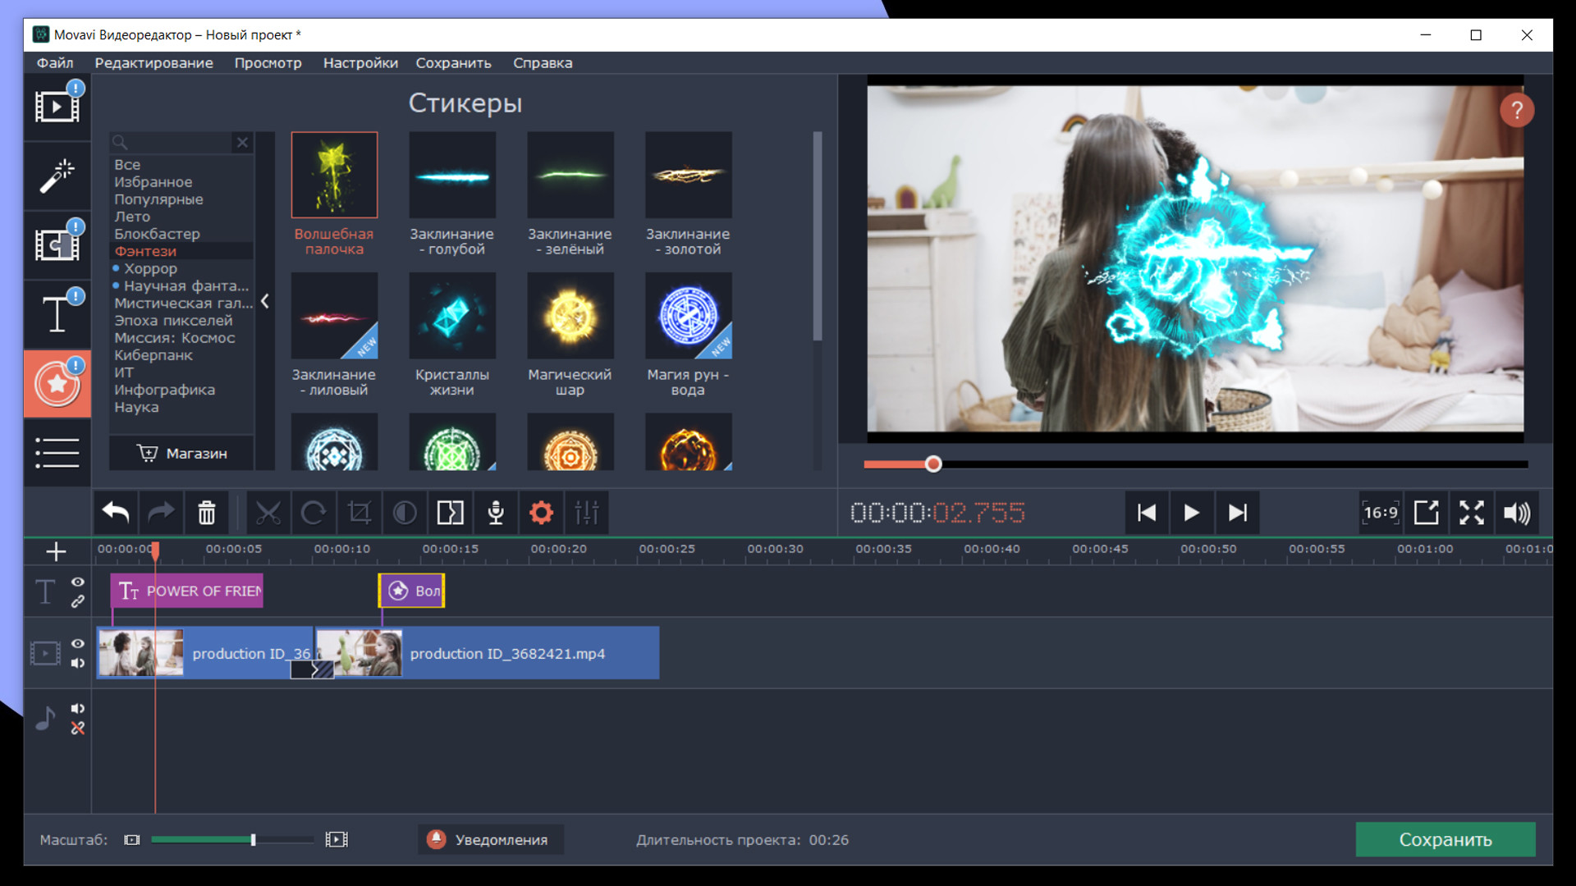
Task: Open the Filters magic wand tab
Action: pyautogui.click(x=57, y=176)
